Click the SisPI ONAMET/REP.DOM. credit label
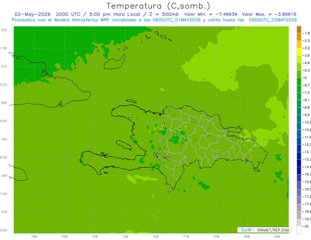311x240 pixels. coord(264,230)
